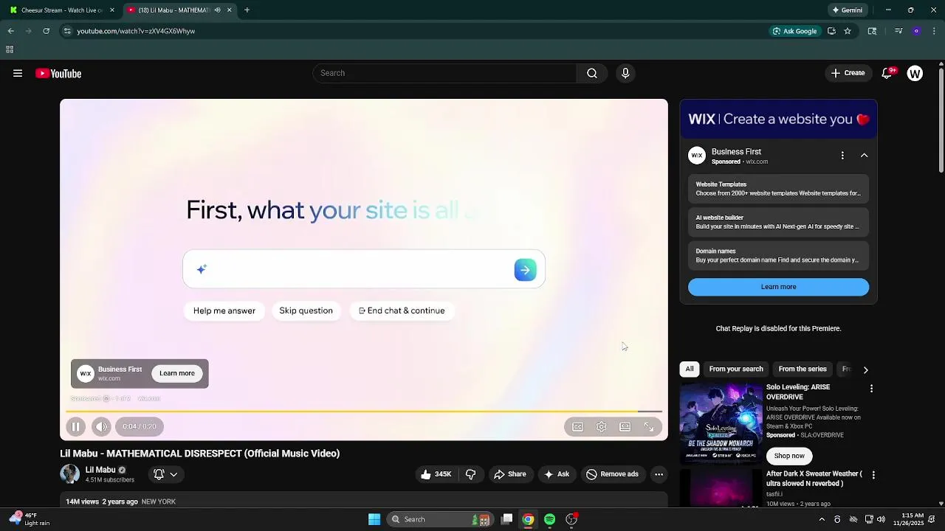945x531 pixels.
Task: Open Solo Leveling ad thumbnail
Action: pyautogui.click(x=721, y=423)
